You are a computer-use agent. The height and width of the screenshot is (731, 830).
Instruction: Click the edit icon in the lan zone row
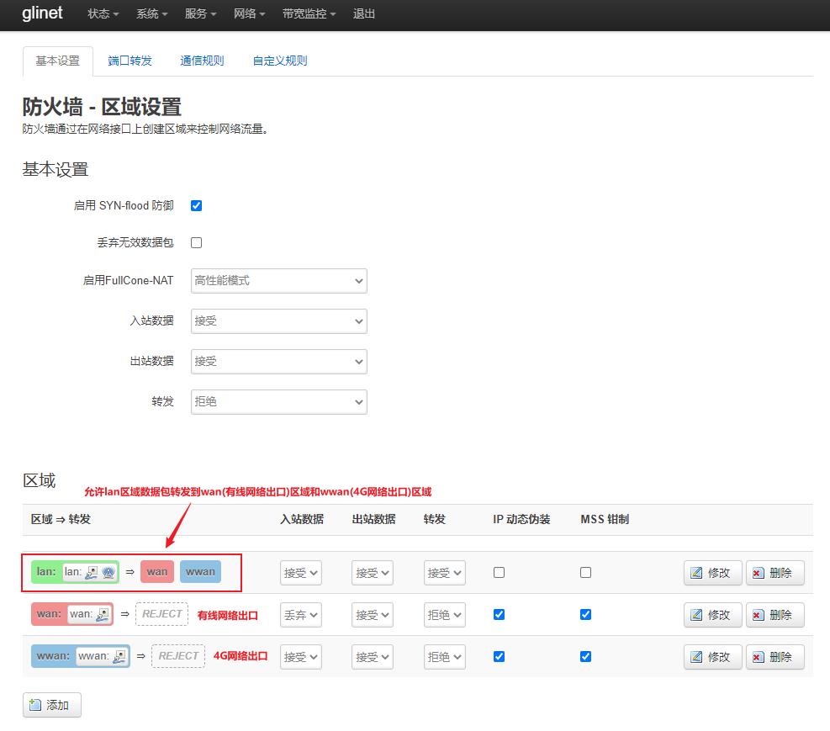point(696,573)
